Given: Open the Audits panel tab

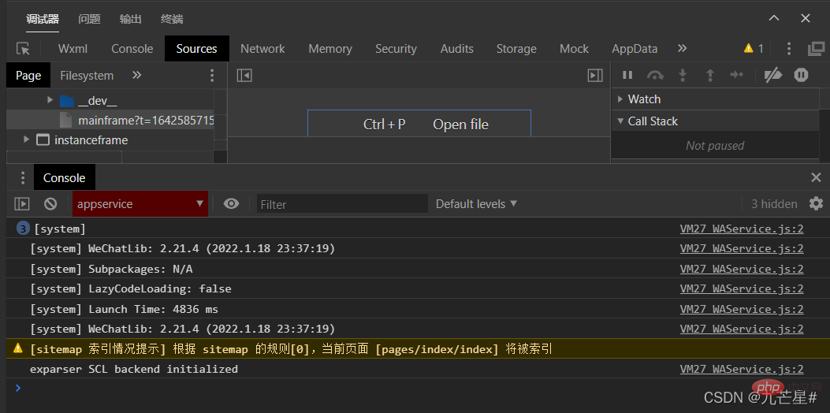Looking at the screenshot, I should click(457, 49).
